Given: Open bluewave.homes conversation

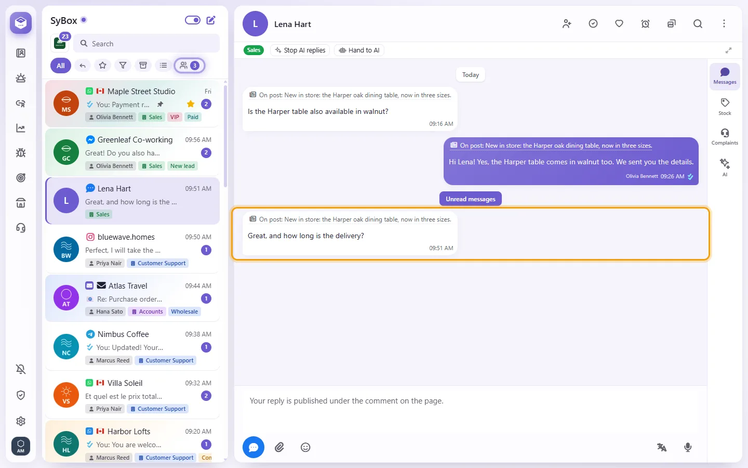Looking at the screenshot, I should pyautogui.click(x=132, y=250).
